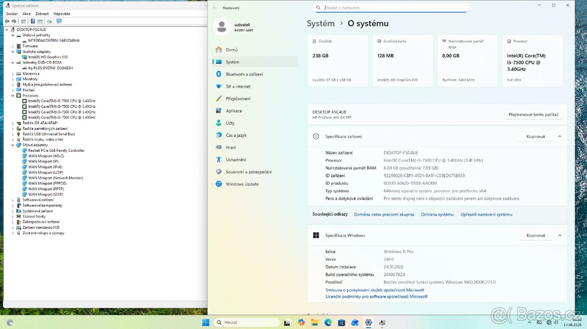Click update driver icon with green arrow
The image size is (587, 329).
[x=49, y=21]
